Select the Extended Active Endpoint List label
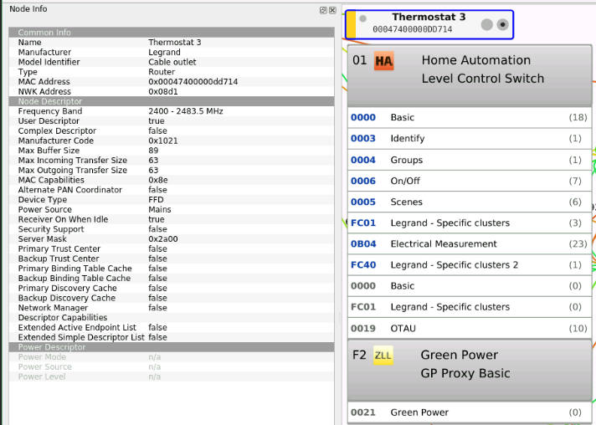The image size is (596, 425). [x=77, y=327]
